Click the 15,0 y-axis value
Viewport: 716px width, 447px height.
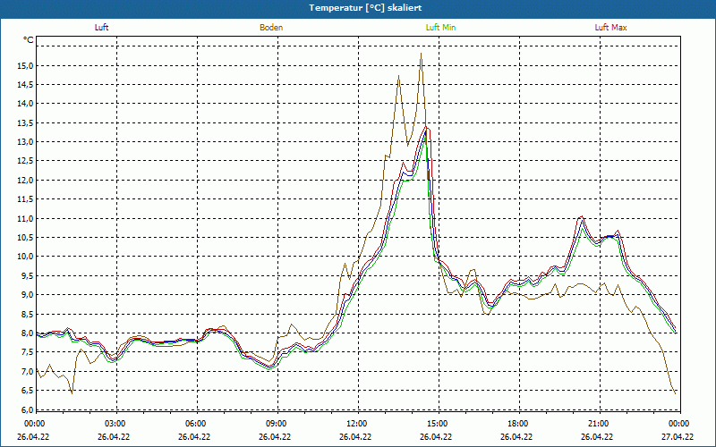[x=25, y=65]
